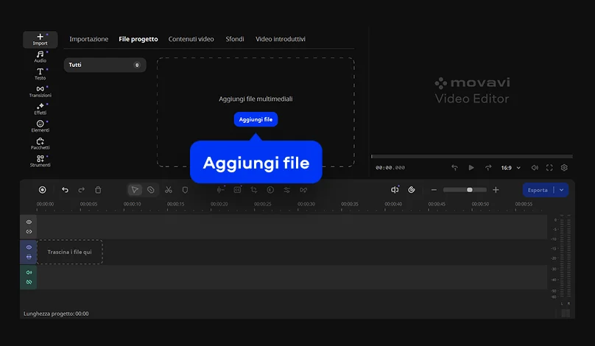Mute the audio track

click(x=29, y=272)
